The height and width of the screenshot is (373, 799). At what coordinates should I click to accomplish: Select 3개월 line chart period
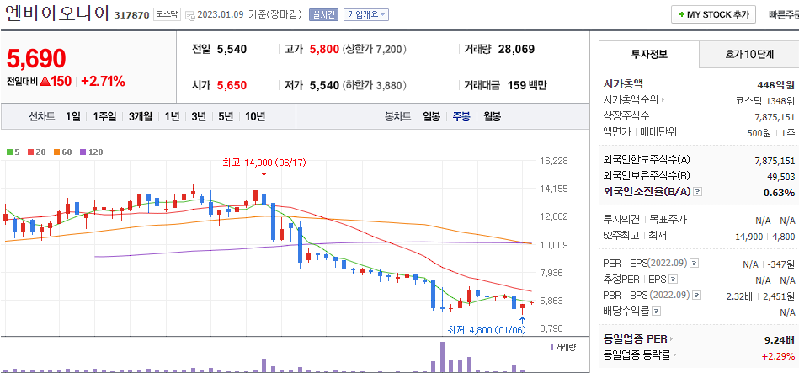coord(140,117)
